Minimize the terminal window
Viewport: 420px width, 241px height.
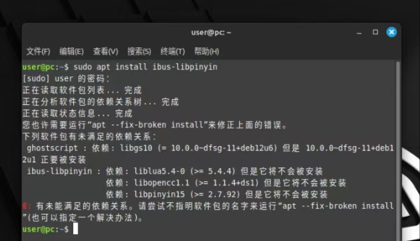(359, 32)
